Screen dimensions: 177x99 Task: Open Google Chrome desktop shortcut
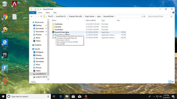click(5, 19)
